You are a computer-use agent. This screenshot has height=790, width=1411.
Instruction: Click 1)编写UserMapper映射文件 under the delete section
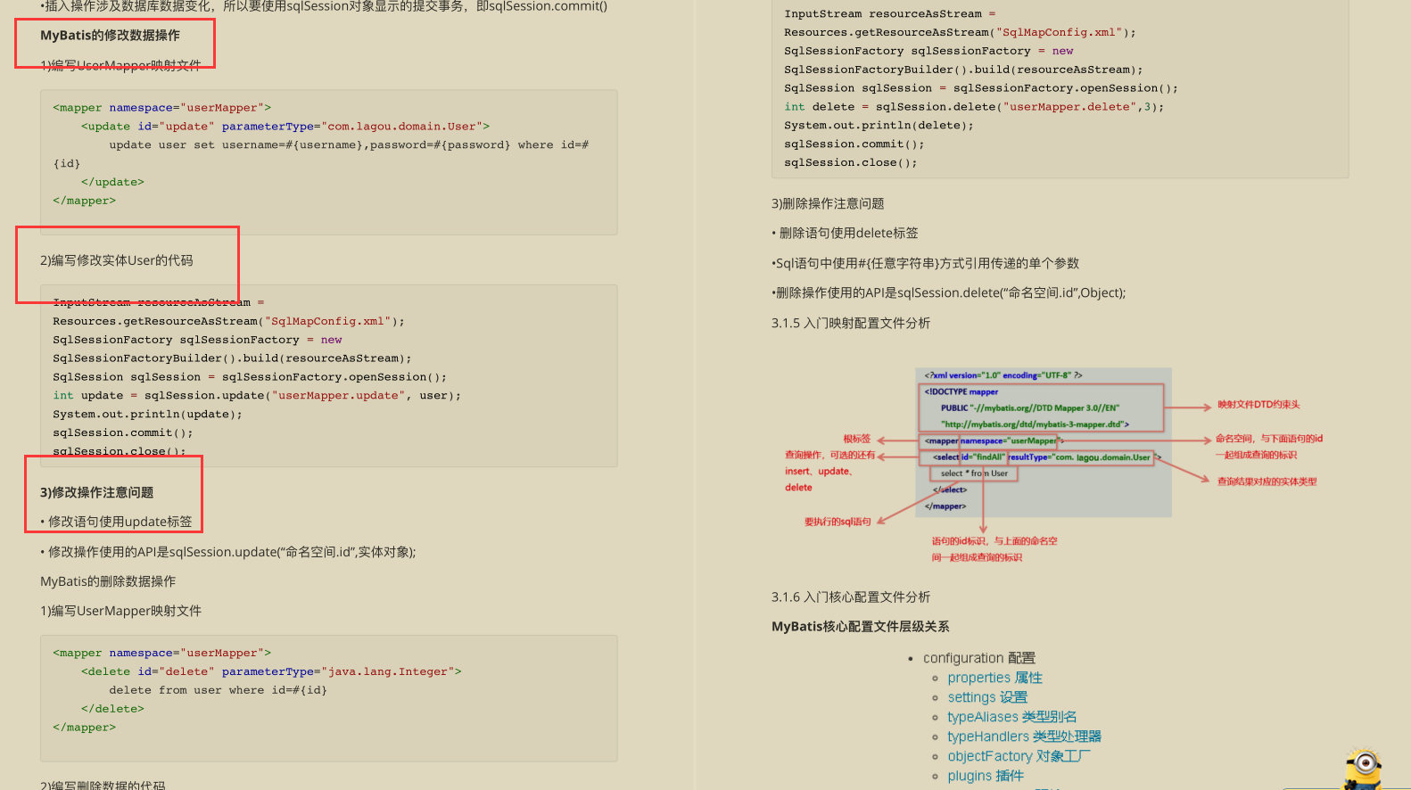click(x=120, y=611)
